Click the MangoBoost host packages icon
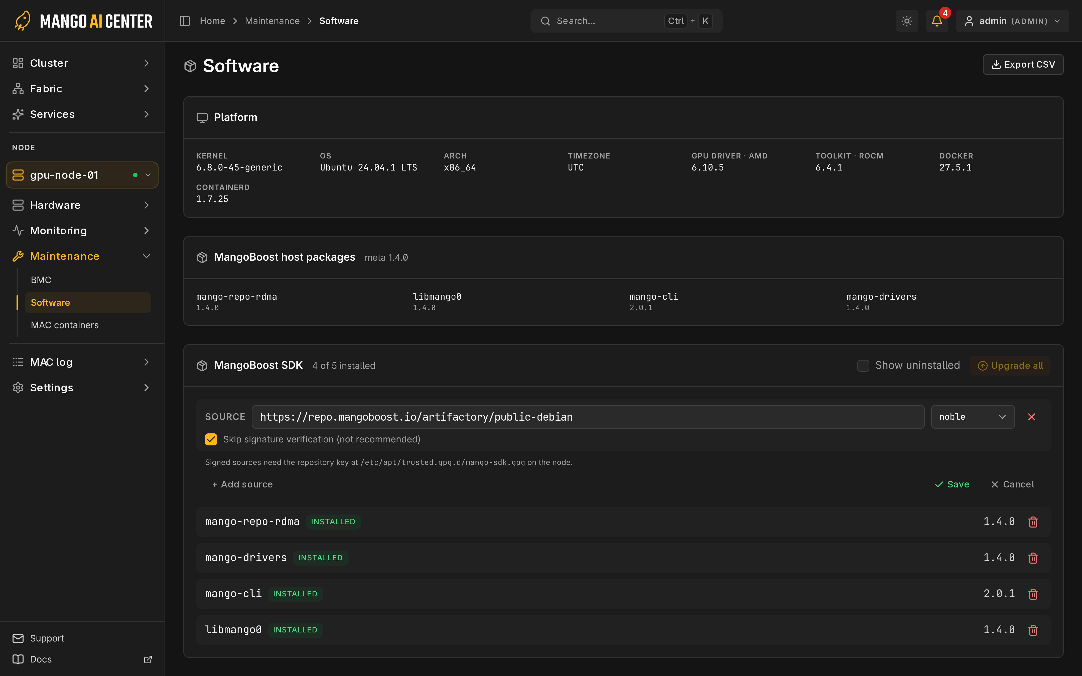This screenshot has height=676, width=1082. tap(202, 258)
